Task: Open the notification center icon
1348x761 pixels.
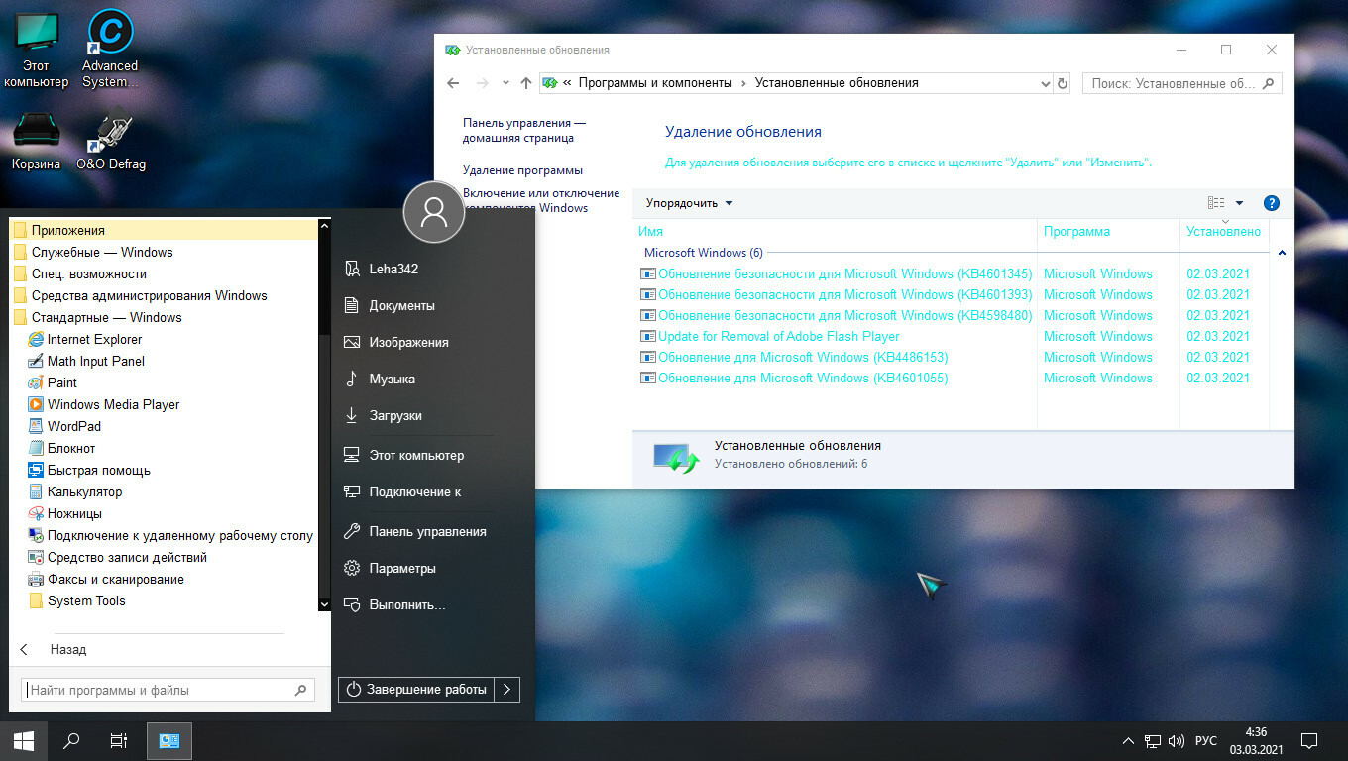Action: pos(1309,740)
